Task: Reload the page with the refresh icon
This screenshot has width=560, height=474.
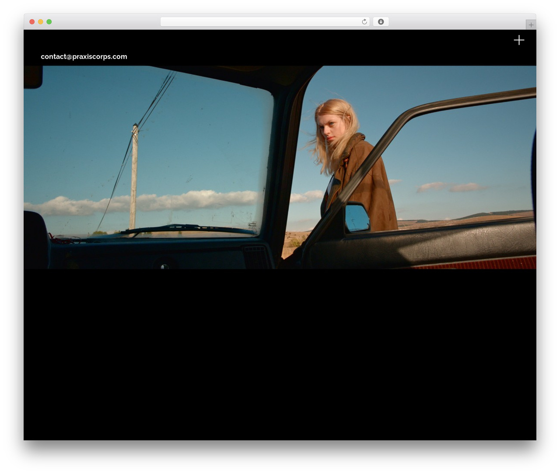Action: [364, 22]
